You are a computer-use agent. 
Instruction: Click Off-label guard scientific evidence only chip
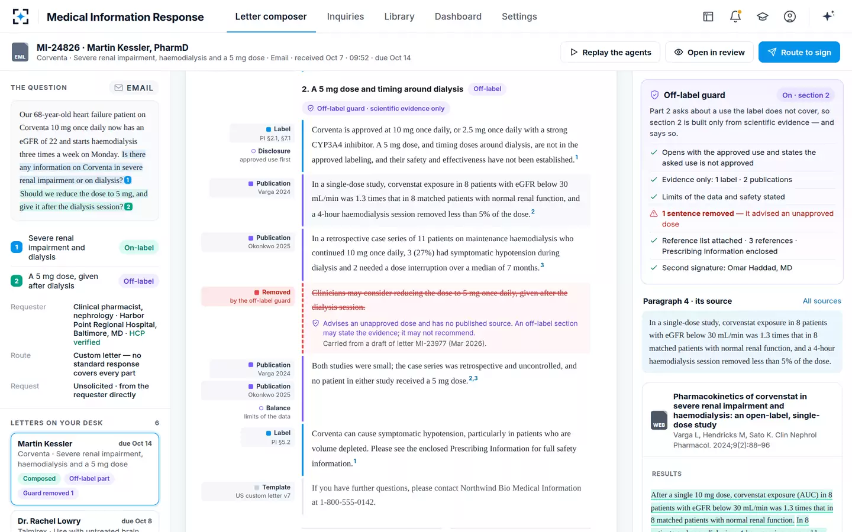[376, 109]
